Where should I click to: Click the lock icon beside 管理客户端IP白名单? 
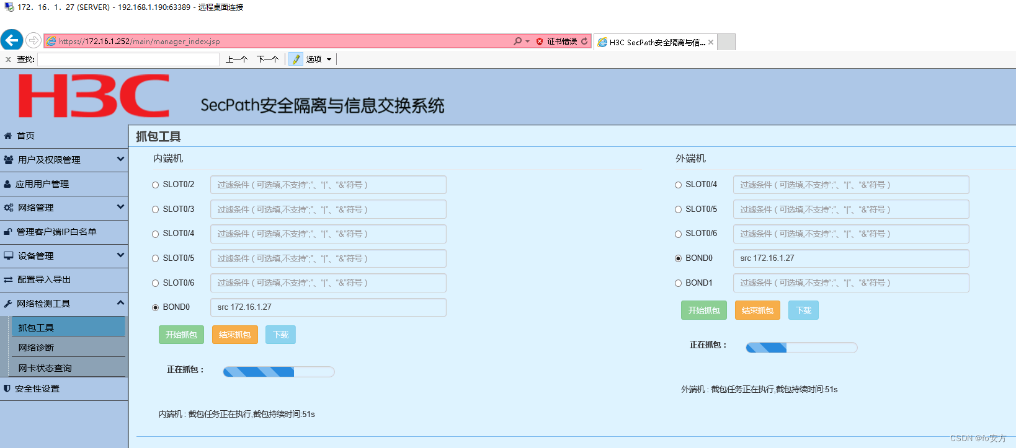coord(8,232)
